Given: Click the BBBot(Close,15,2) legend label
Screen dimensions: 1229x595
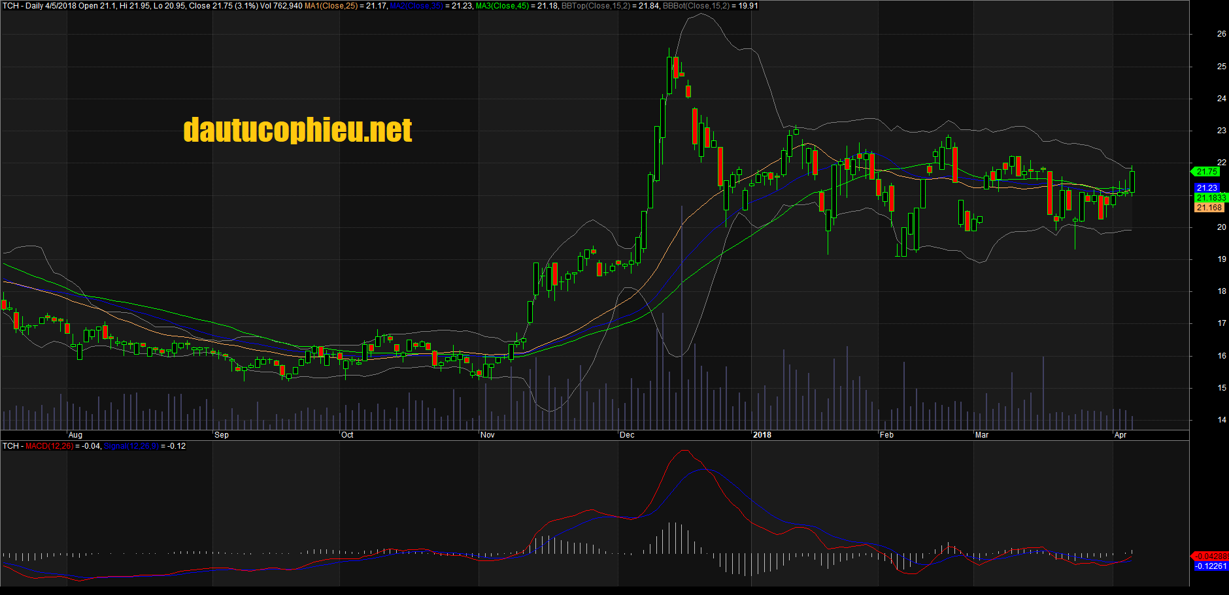Looking at the screenshot, I should (697, 6).
